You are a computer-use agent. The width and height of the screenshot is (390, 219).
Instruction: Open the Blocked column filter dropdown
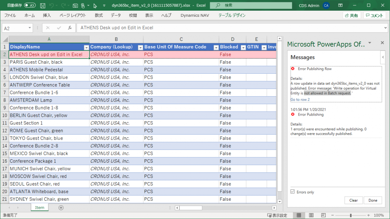[x=243, y=48]
